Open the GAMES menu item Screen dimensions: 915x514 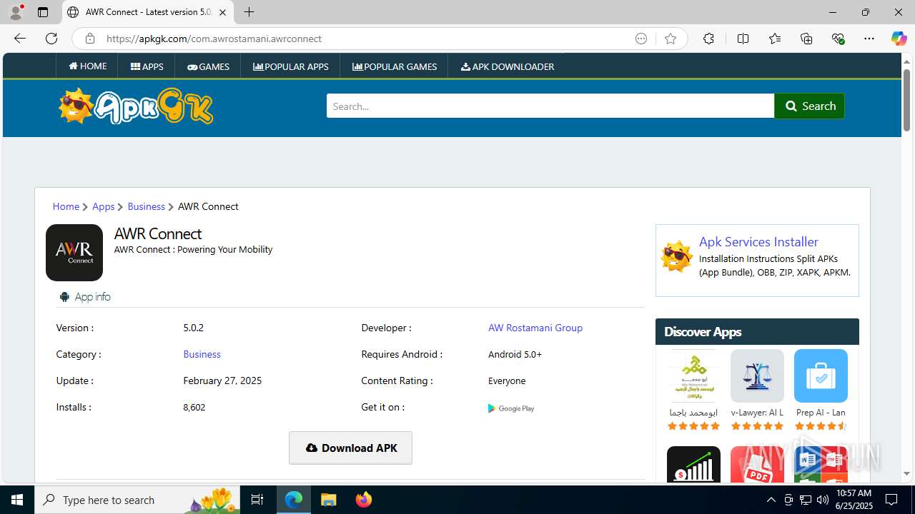[208, 66]
